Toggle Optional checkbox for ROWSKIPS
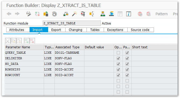180x98 pixels. [118, 69]
